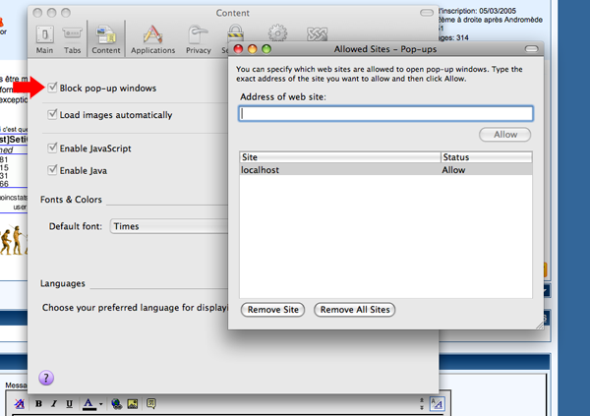Toggle the Enable Java checkbox
The image size is (590, 416).
click(x=53, y=170)
